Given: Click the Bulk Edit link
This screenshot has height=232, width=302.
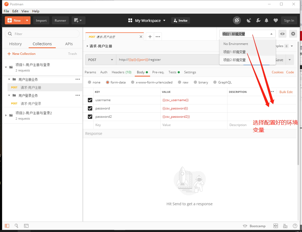Looking at the screenshot, I should tap(286, 92).
